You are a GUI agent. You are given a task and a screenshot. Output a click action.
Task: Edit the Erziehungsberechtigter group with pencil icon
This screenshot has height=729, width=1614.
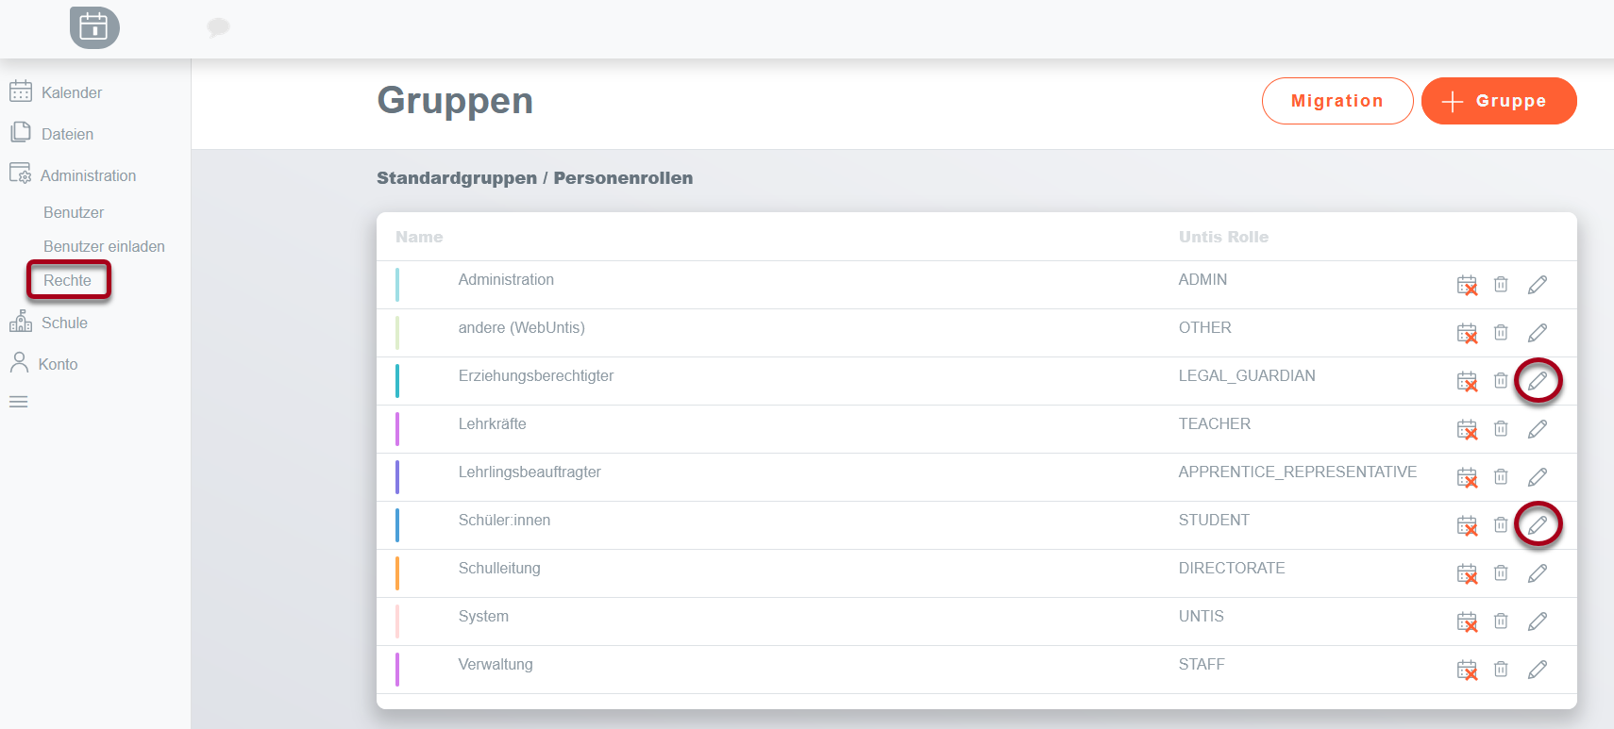1538,381
